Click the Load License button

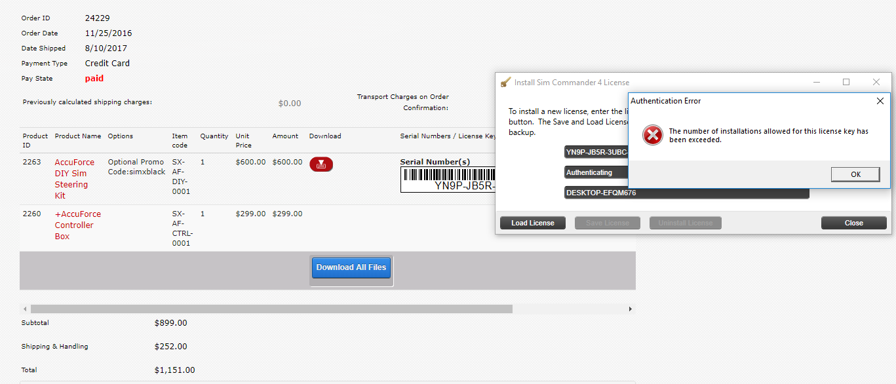pyautogui.click(x=532, y=223)
